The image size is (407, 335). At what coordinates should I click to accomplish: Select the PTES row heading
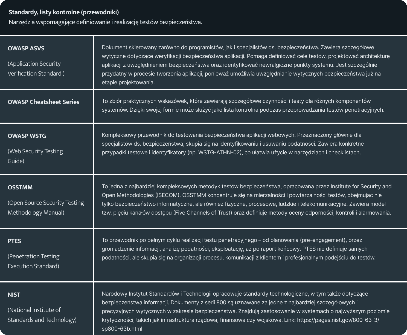(x=14, y=241)
